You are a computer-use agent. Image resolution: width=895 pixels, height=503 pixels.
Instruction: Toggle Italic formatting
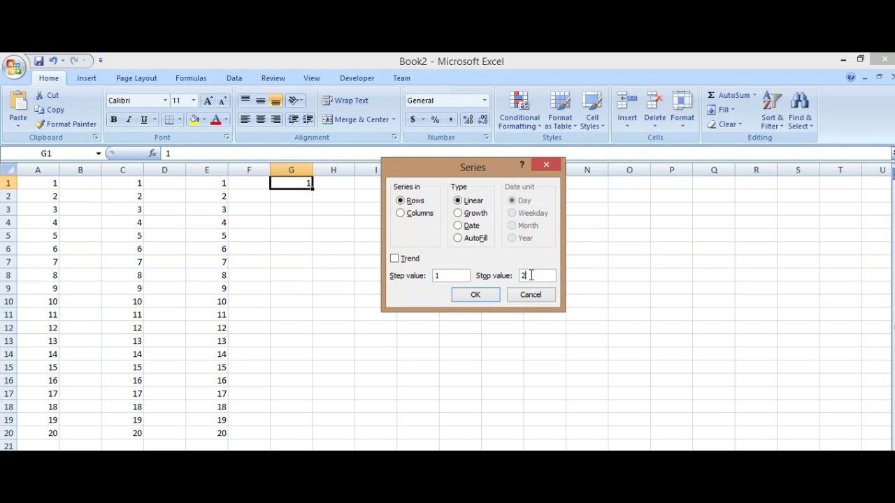(x=129, y=120)
